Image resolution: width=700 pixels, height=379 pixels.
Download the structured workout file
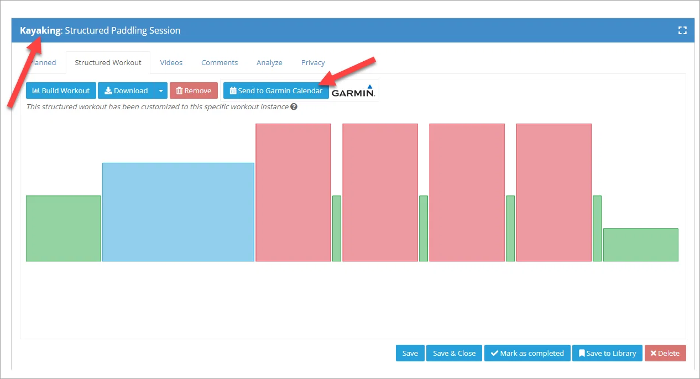[x=126, y=90]
